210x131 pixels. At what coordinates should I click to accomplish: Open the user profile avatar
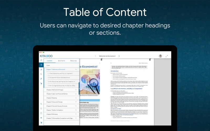point(160,56)
